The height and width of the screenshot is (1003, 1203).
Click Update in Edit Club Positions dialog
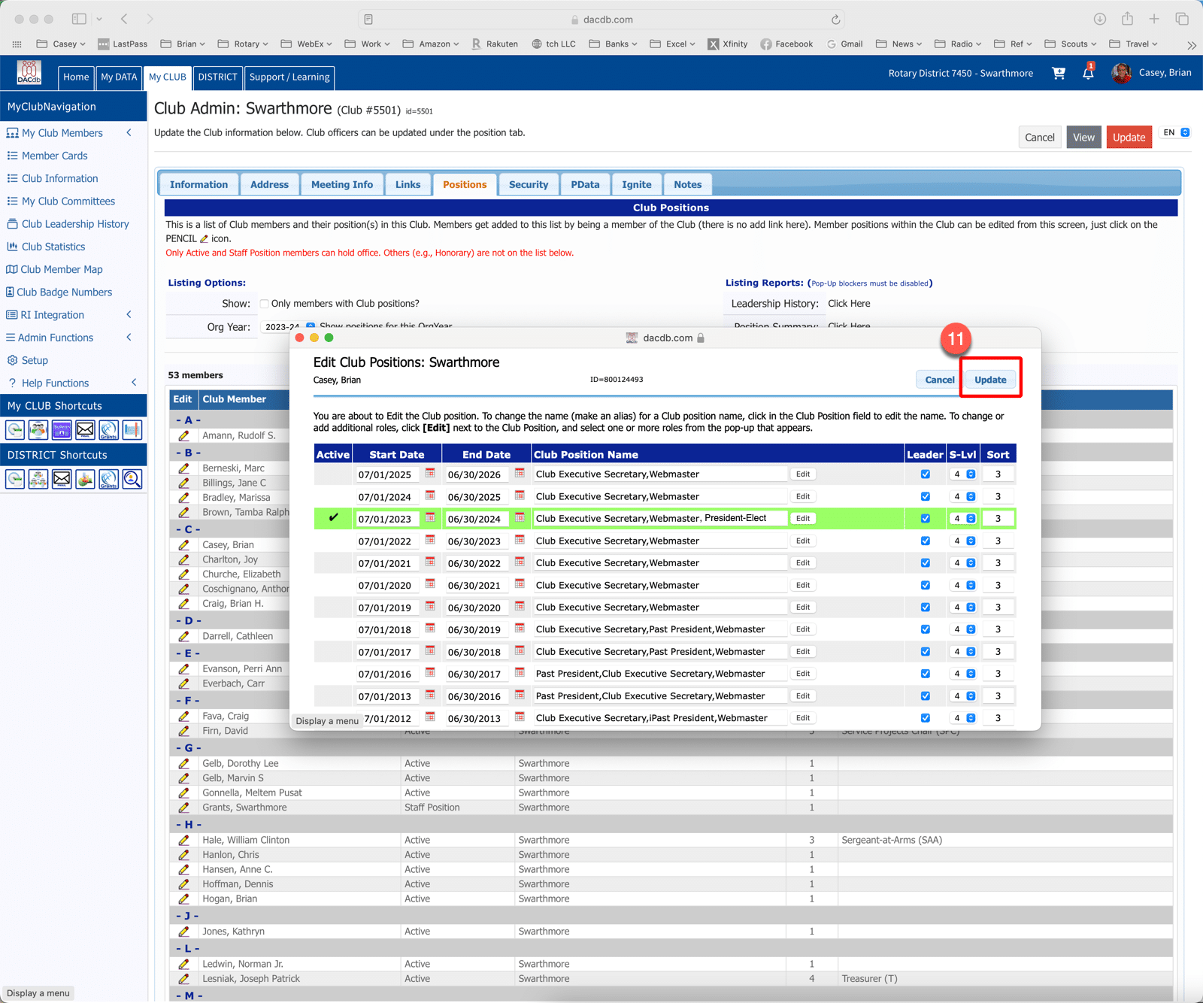click(990, 380)
